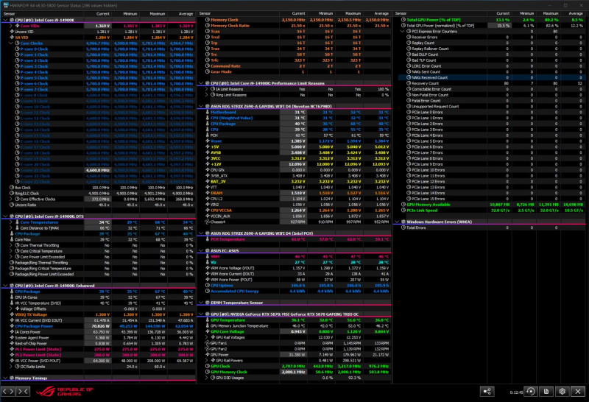Click the clock icon beside CPU Uptime
The height and width of the screenshot is (402, 589).
(208, 286)
